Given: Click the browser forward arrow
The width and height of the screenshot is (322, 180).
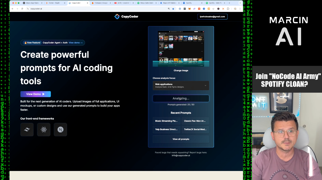Looking at the screenshot, I should pos(17,9).
